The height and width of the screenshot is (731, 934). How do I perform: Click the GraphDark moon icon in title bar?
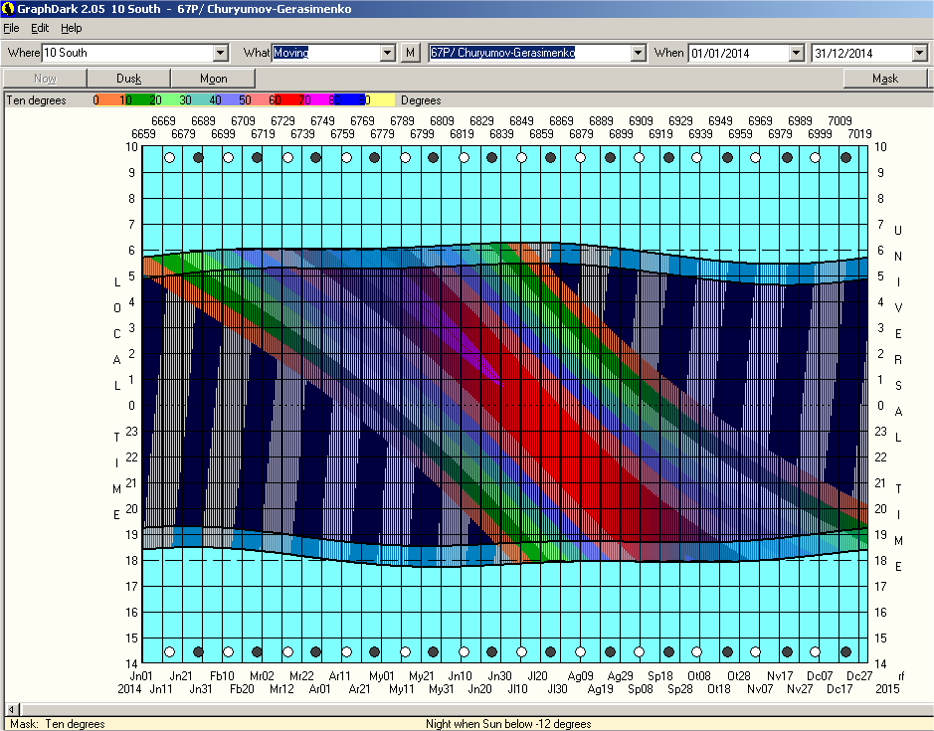tap(9, 8)
